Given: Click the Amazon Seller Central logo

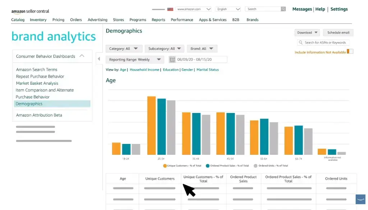Looking at the screenshot, I should (30, 11).
